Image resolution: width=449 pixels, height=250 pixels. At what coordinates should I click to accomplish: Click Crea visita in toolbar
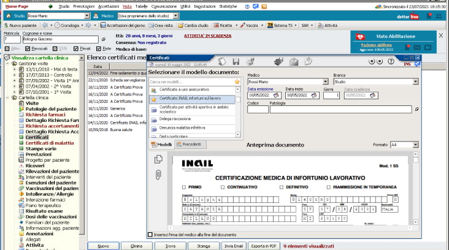click(161, 26)
